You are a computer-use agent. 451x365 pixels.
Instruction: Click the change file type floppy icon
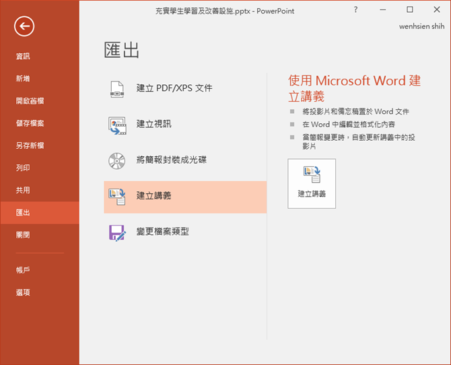[x=117, y=232]
